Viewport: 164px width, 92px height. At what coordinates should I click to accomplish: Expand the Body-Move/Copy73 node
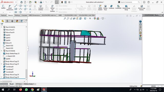click(x=1, y=64)
